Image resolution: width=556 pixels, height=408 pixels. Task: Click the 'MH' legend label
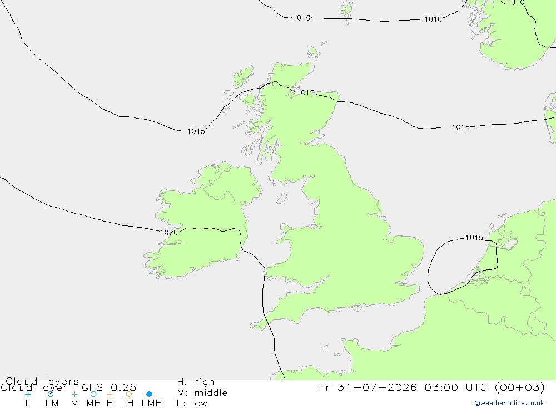point(93,404)
